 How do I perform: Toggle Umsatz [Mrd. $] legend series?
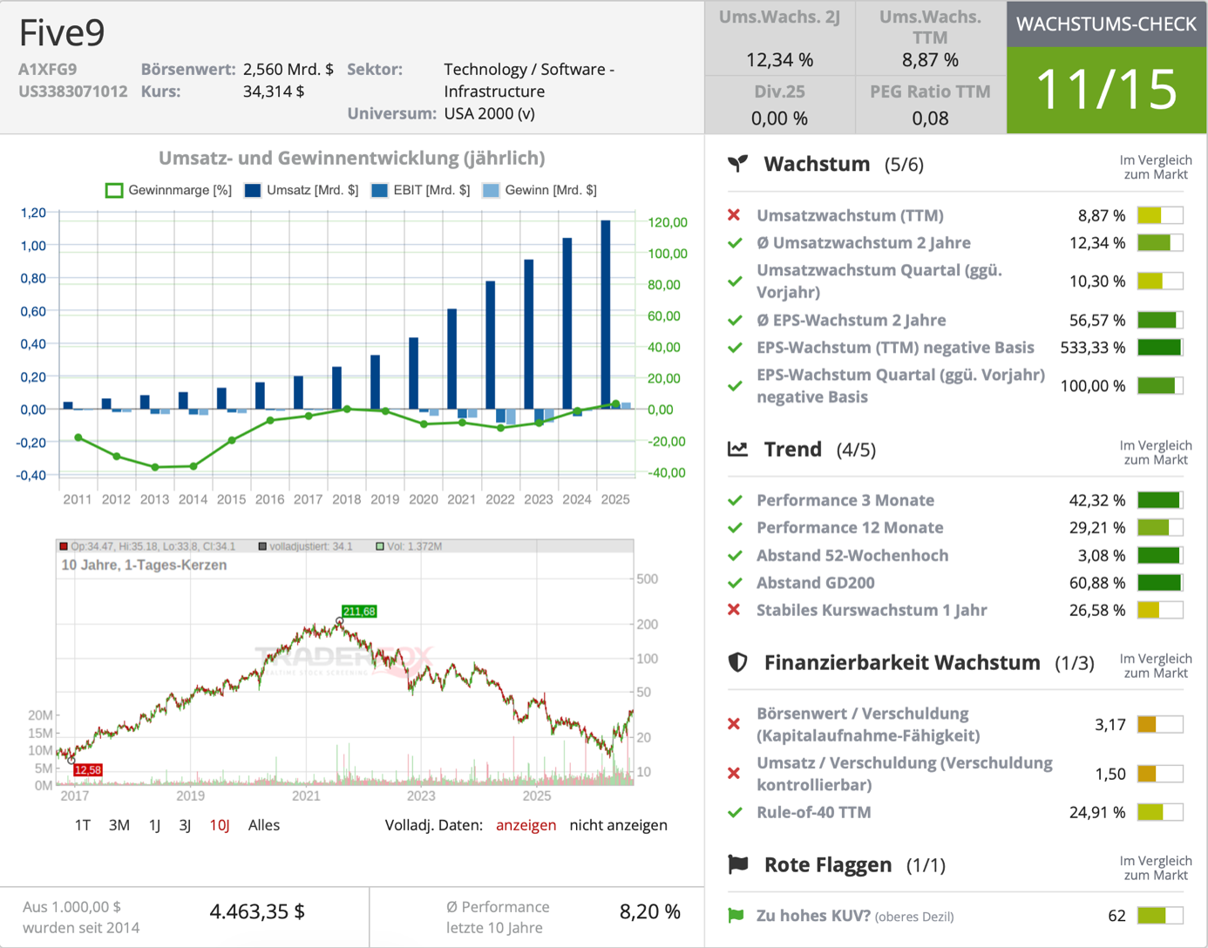point(302,190)
